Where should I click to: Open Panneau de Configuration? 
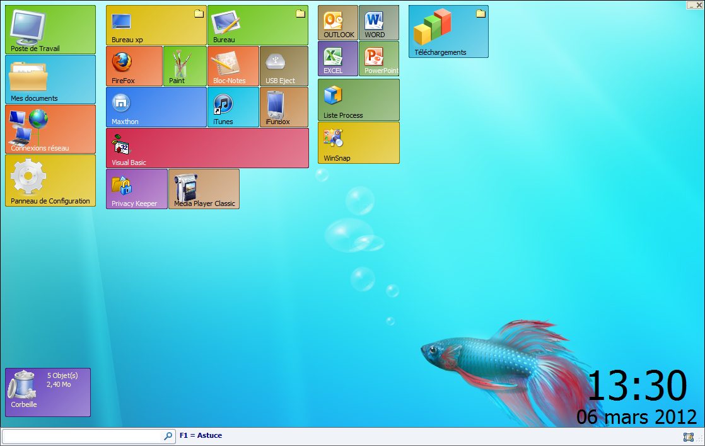(50, 181)
